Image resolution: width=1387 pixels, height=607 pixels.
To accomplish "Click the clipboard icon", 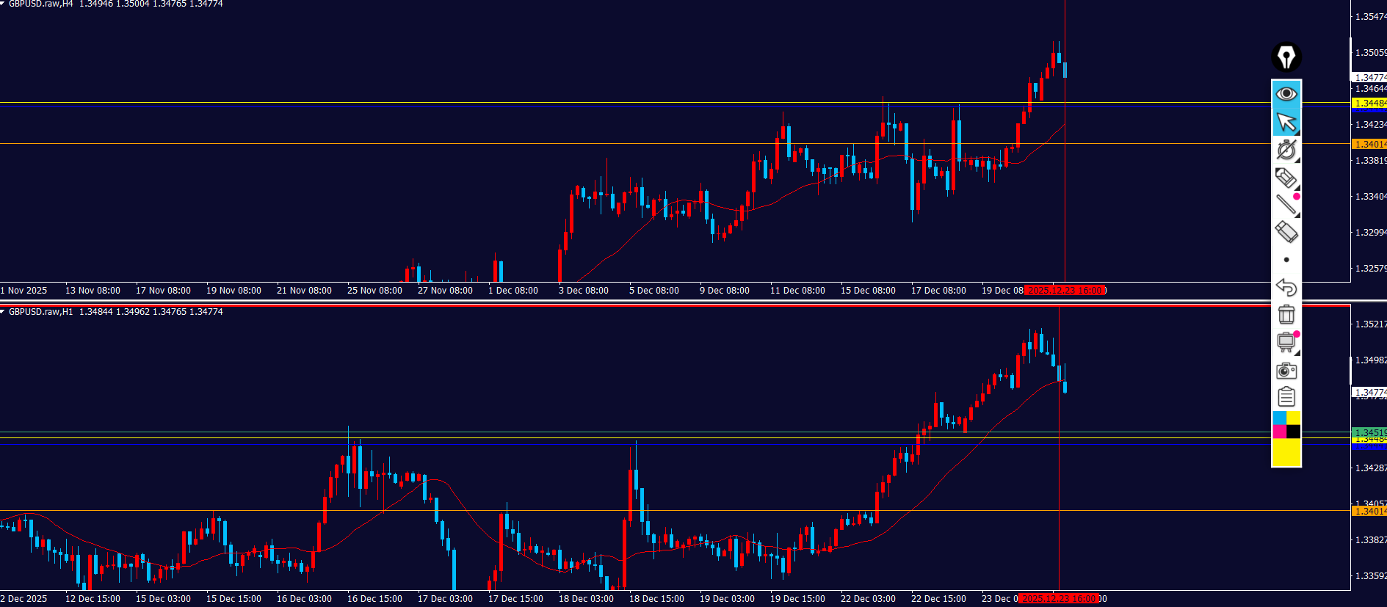I will point(1286,397).
